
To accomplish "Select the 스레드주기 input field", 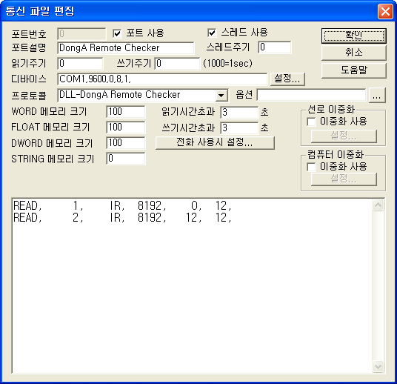I will pyautogui.click(x=275, y=47).
